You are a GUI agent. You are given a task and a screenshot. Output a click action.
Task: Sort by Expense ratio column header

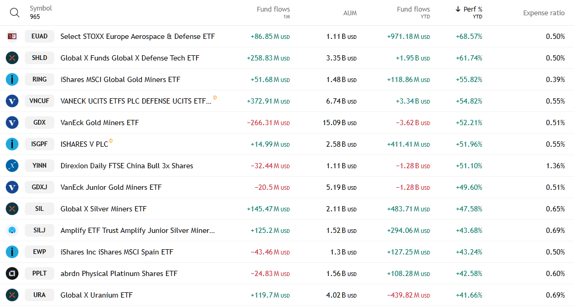pos(543,13)
